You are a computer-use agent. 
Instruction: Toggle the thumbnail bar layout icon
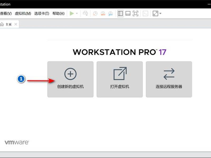[128, 13]
